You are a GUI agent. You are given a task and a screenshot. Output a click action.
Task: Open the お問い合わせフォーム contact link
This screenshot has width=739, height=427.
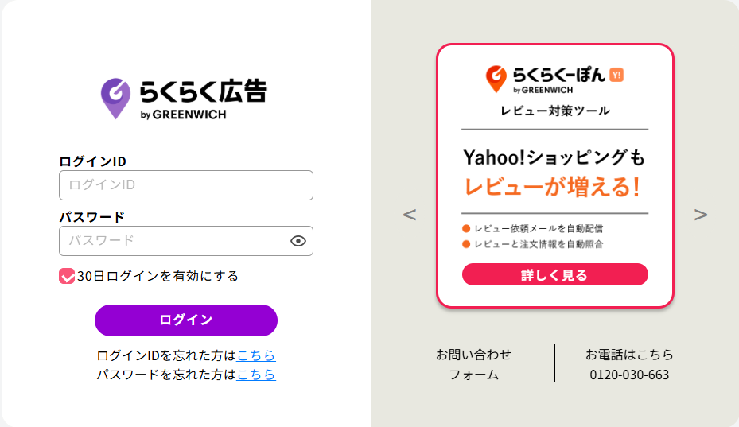pos(474,364)
